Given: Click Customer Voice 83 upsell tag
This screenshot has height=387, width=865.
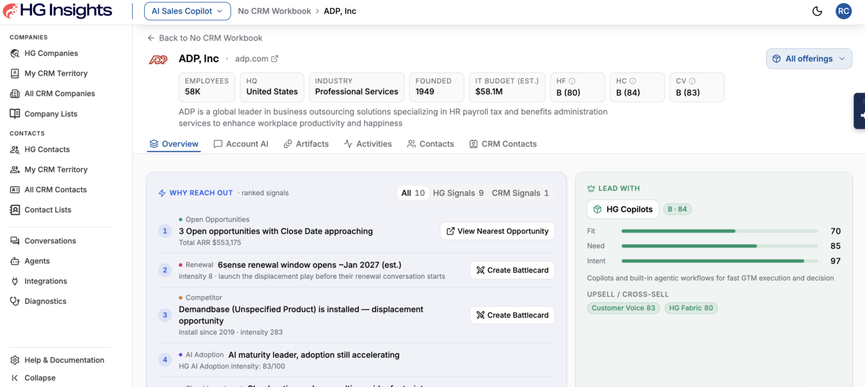Looking at the screenshot, I should click(x=623, y=308).
